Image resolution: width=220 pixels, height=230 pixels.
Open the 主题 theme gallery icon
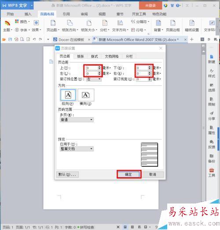click(7, 23)
